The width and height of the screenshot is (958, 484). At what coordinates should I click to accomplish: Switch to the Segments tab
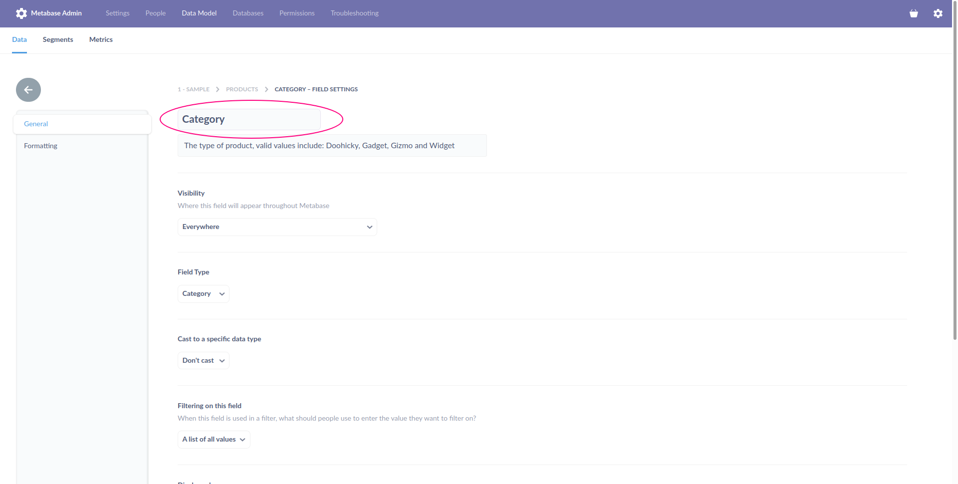58,39
